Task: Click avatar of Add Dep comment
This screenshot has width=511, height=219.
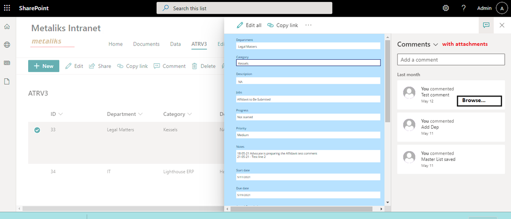Action: pos(409,125)
